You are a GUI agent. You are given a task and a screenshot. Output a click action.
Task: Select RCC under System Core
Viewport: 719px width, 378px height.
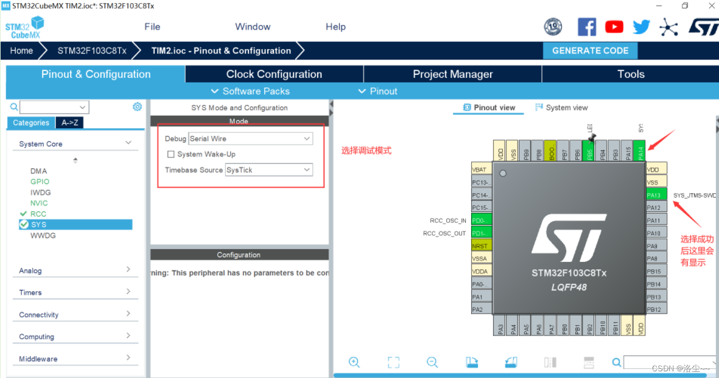tap(38, 214)
